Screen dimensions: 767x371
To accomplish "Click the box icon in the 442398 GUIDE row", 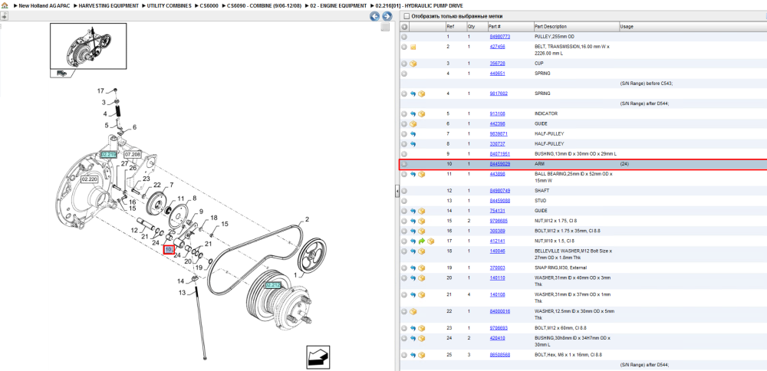I will [x=413, y=123].
